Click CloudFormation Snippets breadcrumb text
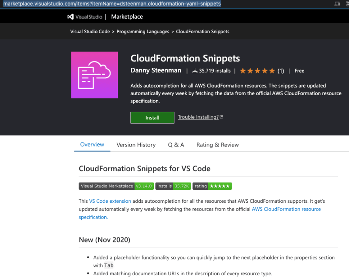The image size is (349, 280). point(203,32)
